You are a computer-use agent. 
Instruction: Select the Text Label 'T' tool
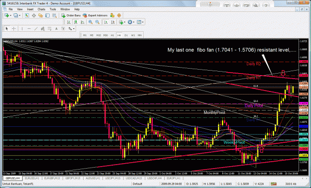click(63, 29)
